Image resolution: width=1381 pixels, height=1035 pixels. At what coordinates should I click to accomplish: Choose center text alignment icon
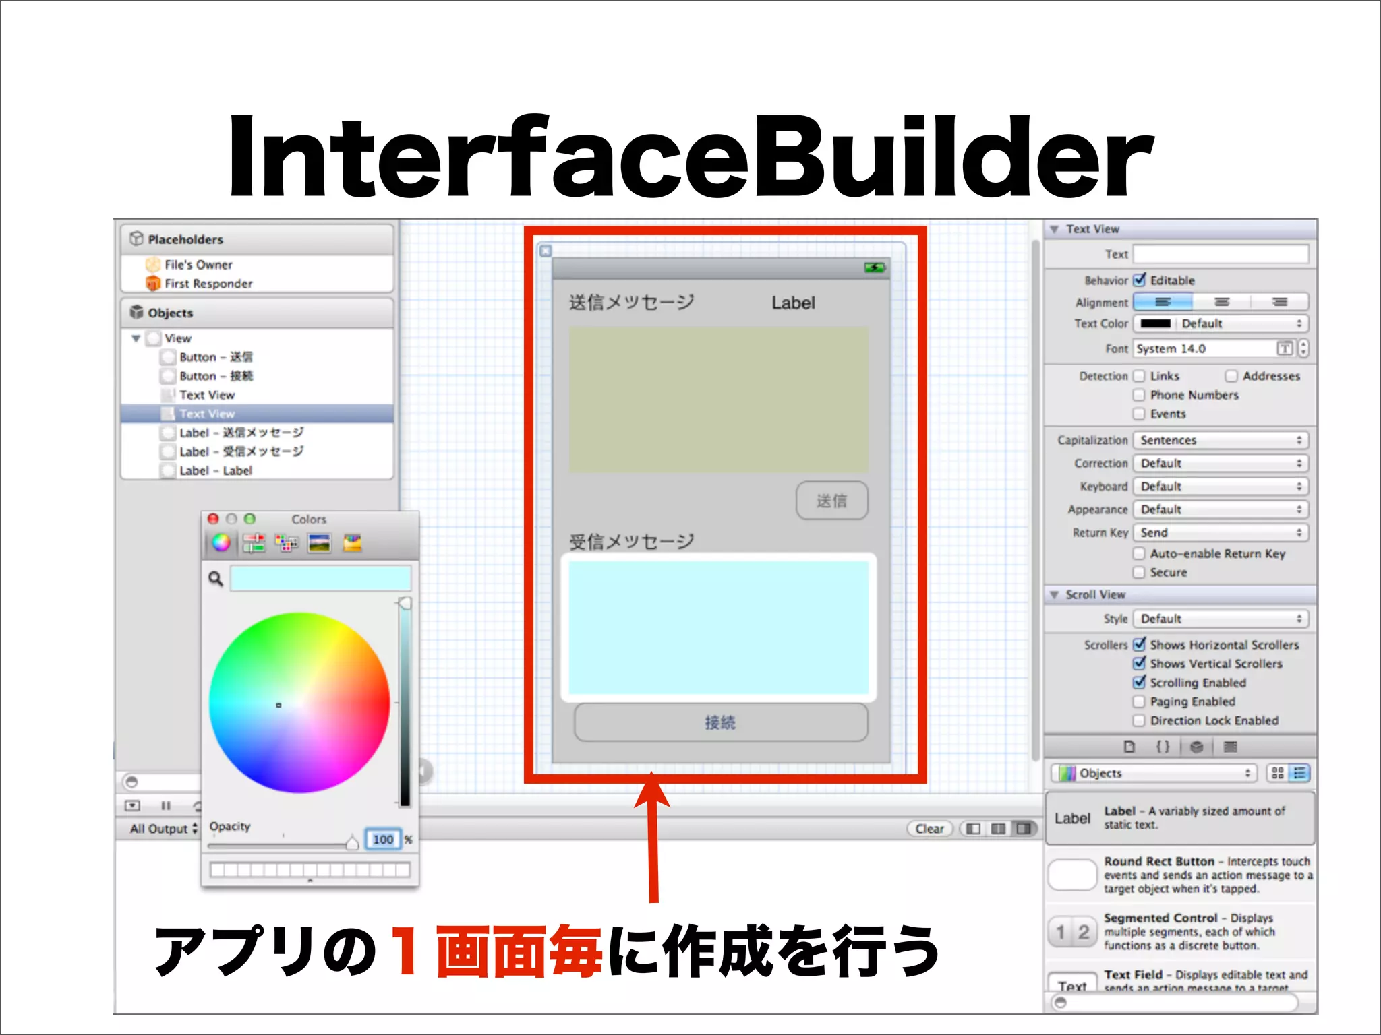[1221, 302]
